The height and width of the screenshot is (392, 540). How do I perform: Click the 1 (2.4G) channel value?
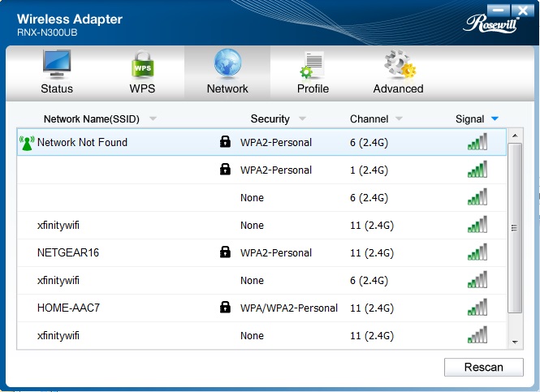tap(369, 170)
